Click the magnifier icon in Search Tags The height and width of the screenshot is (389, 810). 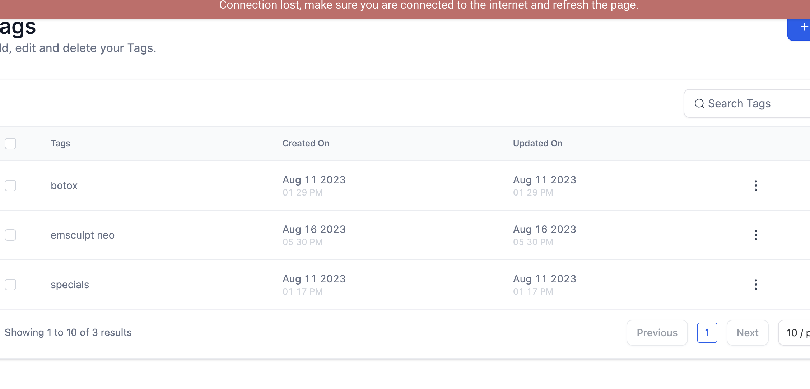click(699, 104)
